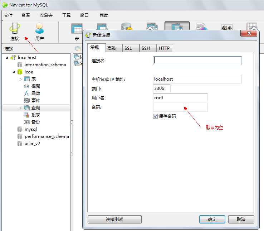The width and height of the screenshot is (264, 231).
Task: Click the left panel splitter handle
Action: pyautogui.click(x=72, y=138)
